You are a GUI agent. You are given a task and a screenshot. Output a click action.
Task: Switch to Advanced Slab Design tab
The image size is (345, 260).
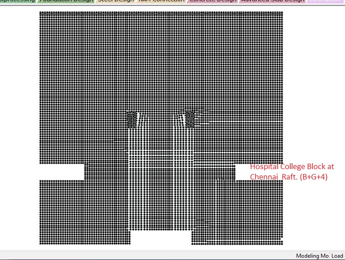coord(273,1)
